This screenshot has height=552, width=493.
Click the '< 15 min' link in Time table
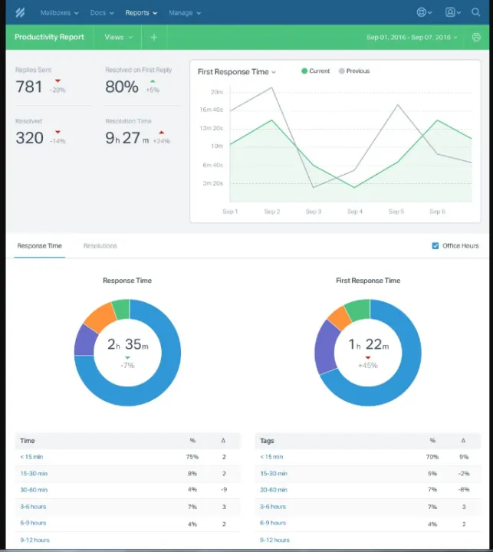[32, 457]
